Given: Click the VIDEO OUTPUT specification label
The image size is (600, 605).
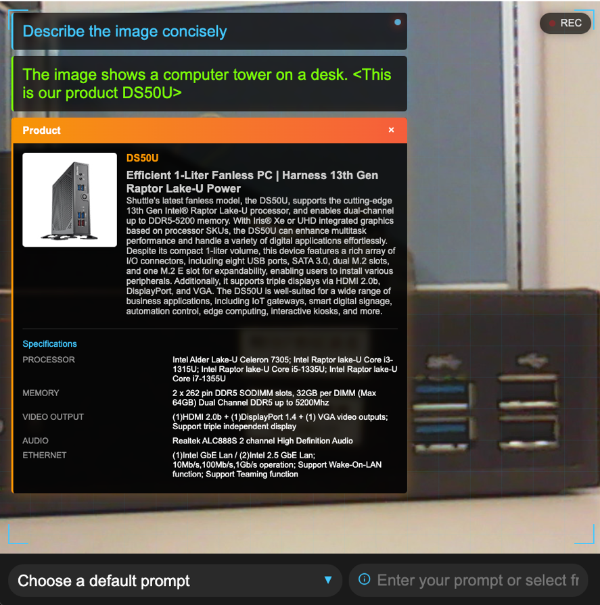Looking at the screenshot, I should (53, 417).
